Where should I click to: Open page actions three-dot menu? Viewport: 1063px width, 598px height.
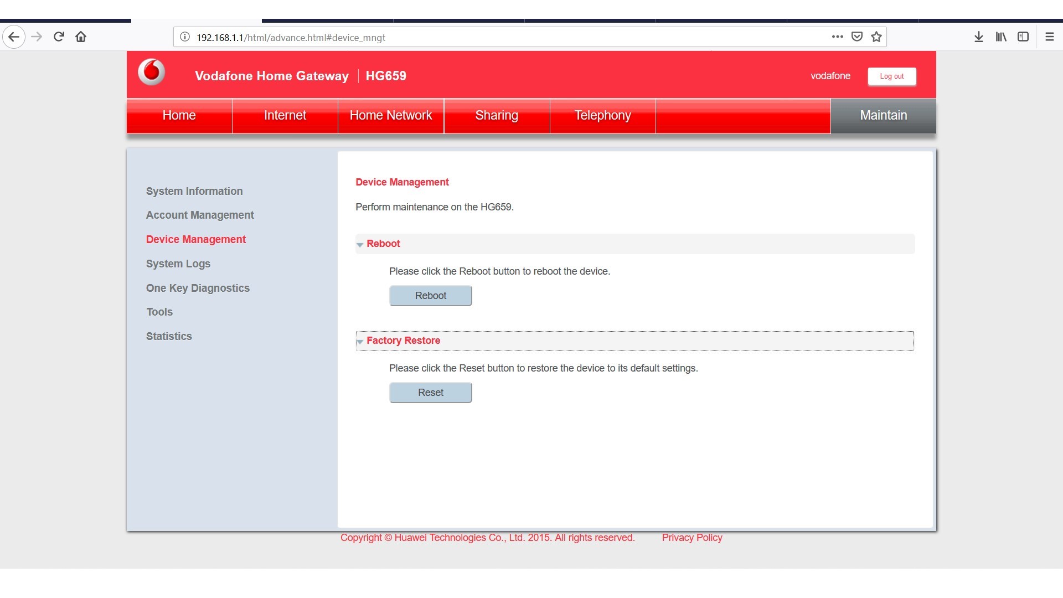tap(837, 37)
